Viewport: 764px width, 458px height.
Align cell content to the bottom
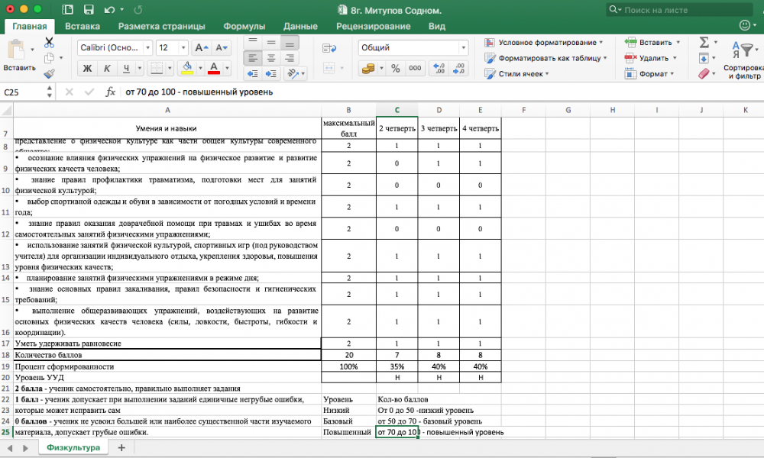pyautogui.click(x=290, y=42)
